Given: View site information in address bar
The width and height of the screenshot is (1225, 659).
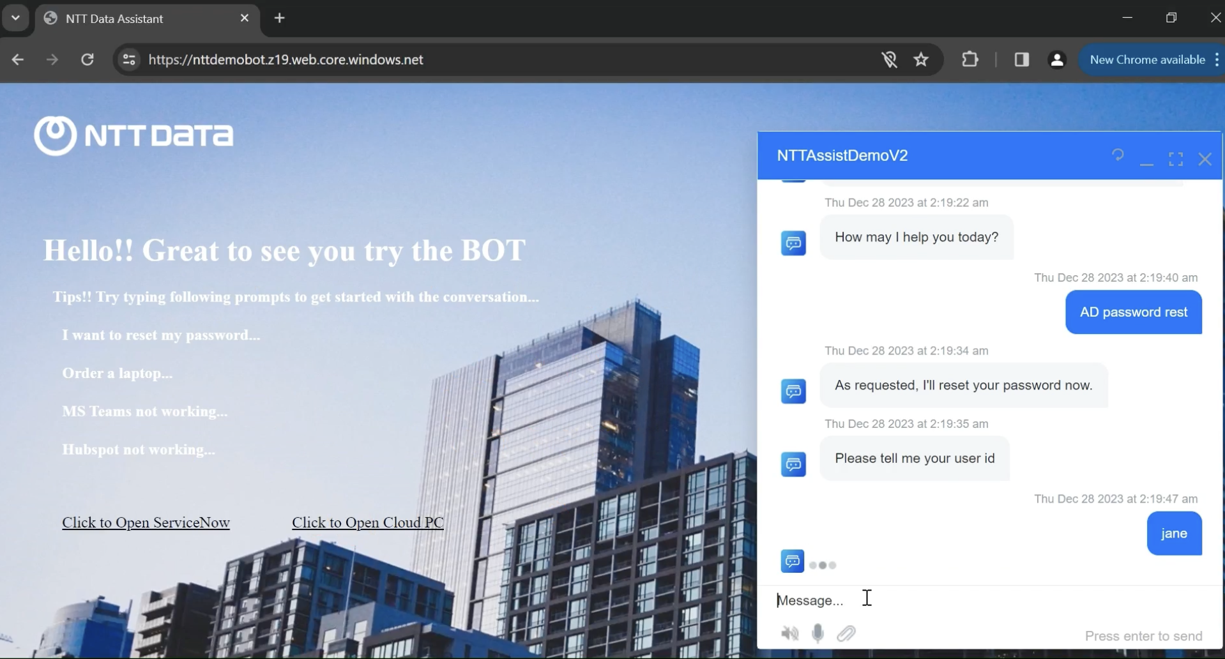Looking at the screenshot, I should (x=129, y=59).
